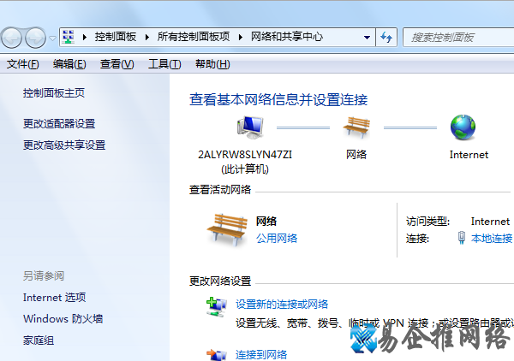Click computer name 2ALYRW8SLYN47ZI text
This screenshot has height=361, width=514.
pos(245,155)
